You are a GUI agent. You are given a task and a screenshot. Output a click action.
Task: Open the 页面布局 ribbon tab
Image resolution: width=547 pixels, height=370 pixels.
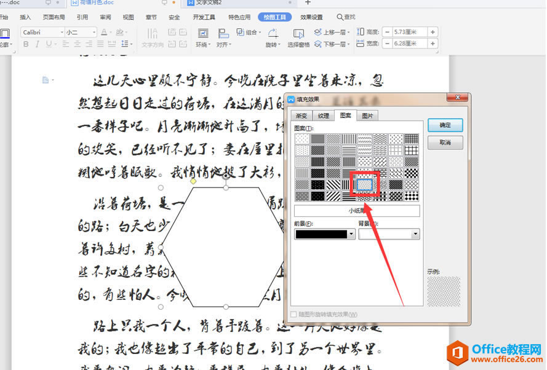(x=54, y=17)
